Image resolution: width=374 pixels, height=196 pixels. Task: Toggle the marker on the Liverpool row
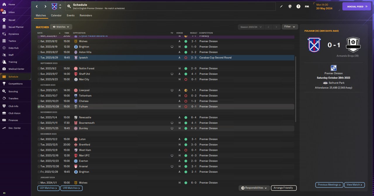tap(39, 90)
